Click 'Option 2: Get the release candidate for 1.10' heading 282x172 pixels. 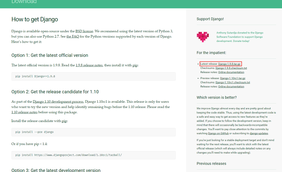pos(55,92)
